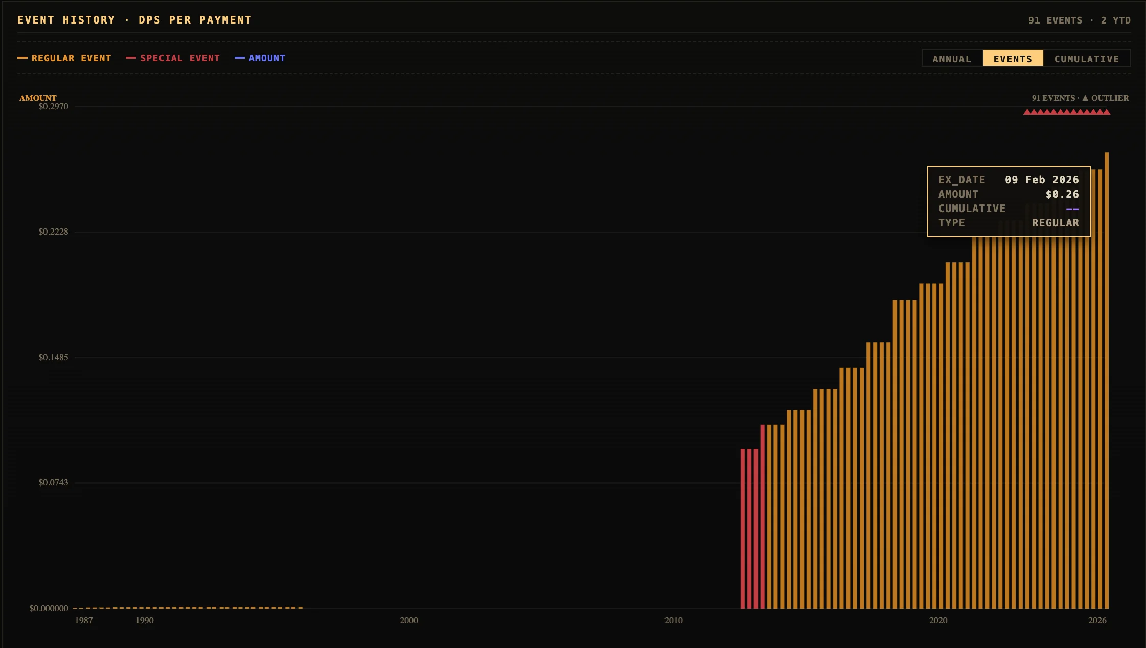Click the $0.1485 y-axis label
Image resolution: width=1146 pixels, height=648 pixels.
pyautogui.click(x=53, y=357)
